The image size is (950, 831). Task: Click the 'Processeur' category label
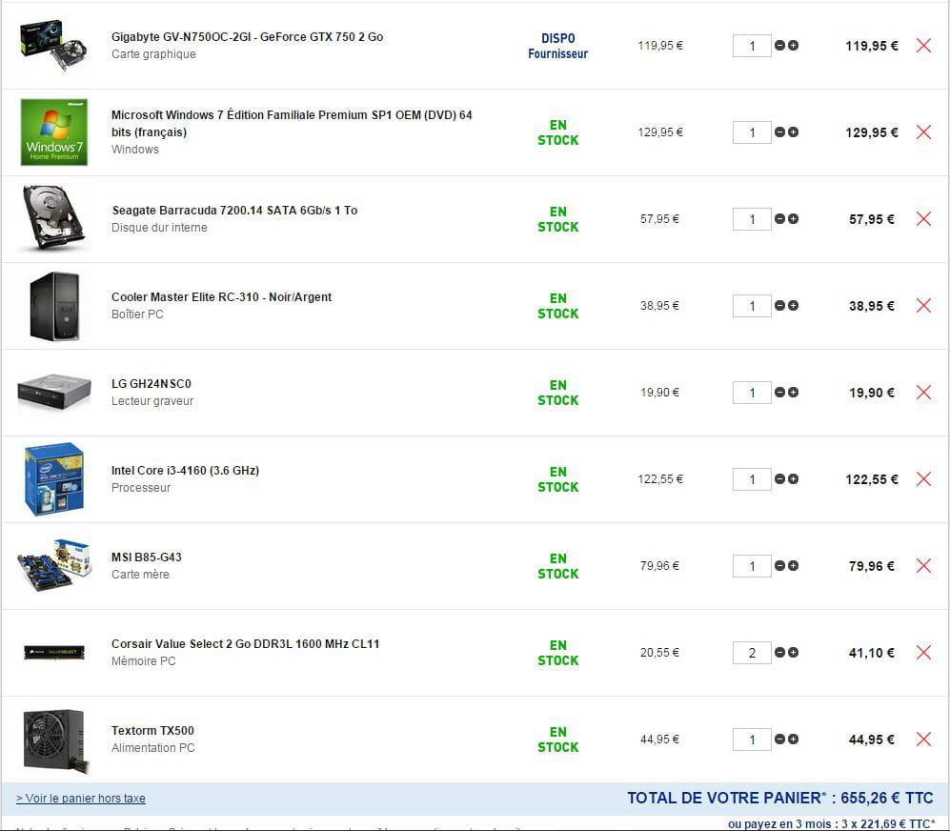(141, 487)
